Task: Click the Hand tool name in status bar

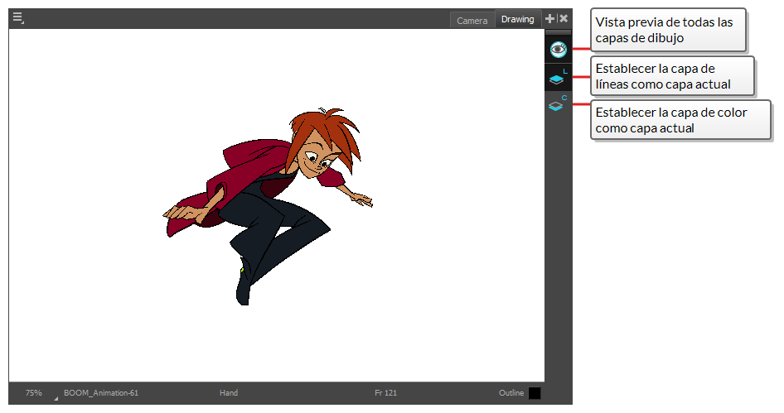Action: pyautogui.click(x=229, y=393)
